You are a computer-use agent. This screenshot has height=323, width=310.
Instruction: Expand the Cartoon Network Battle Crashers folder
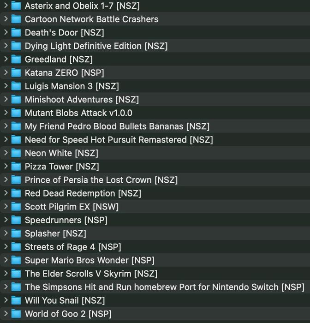tap(6, 19)
